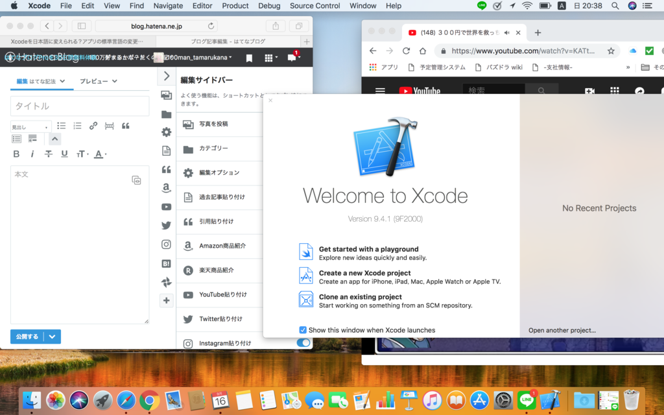
Task: Collapse the 編集サイドバー with the chevron
Action: pyautogui.click(x=166, y=75)
